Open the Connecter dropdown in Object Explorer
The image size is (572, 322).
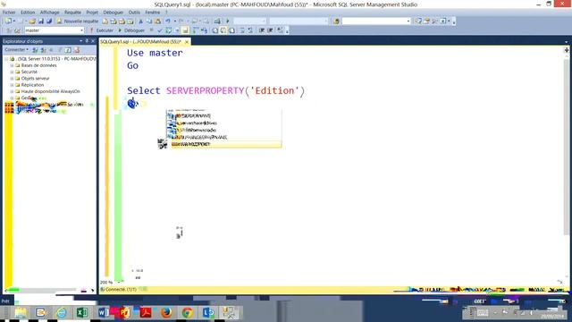[x=16, y=50]
